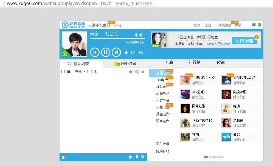Download the current song 萧全 - 社会摇

coord(136,35)
